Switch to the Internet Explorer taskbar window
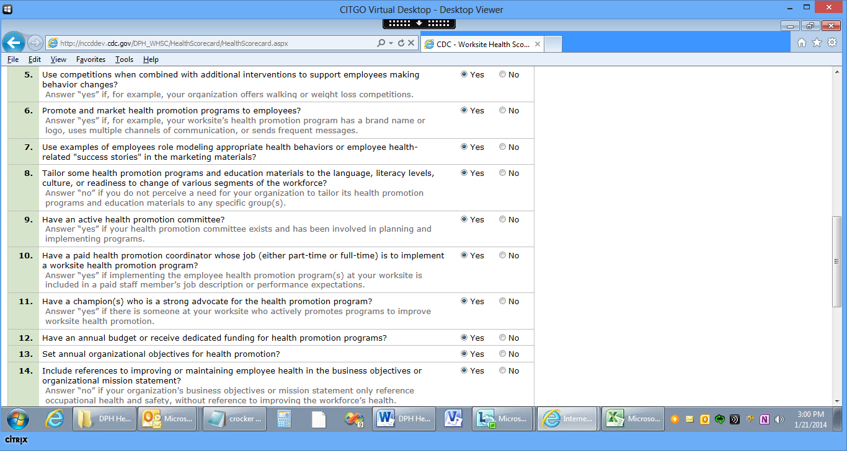The width and height of the screenshot is (847, 451). tap(567, 419)
